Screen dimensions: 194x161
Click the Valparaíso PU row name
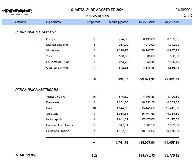pos(56,97)
